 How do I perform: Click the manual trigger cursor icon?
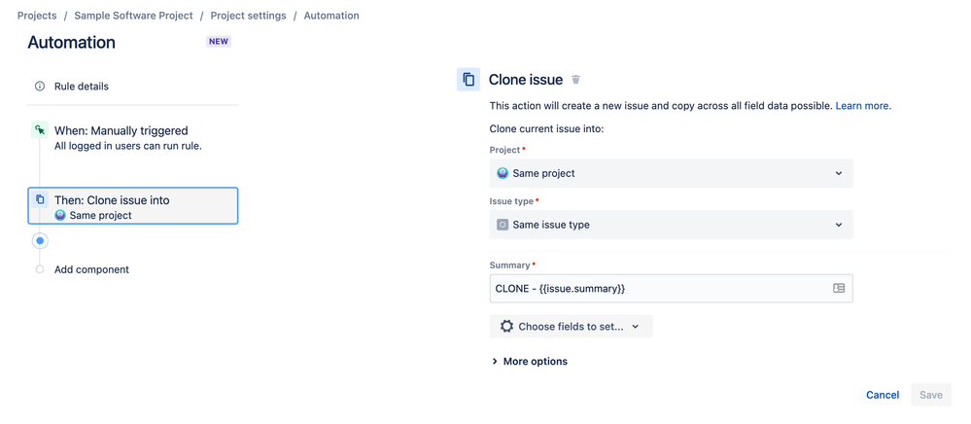(x=40, y=130)
